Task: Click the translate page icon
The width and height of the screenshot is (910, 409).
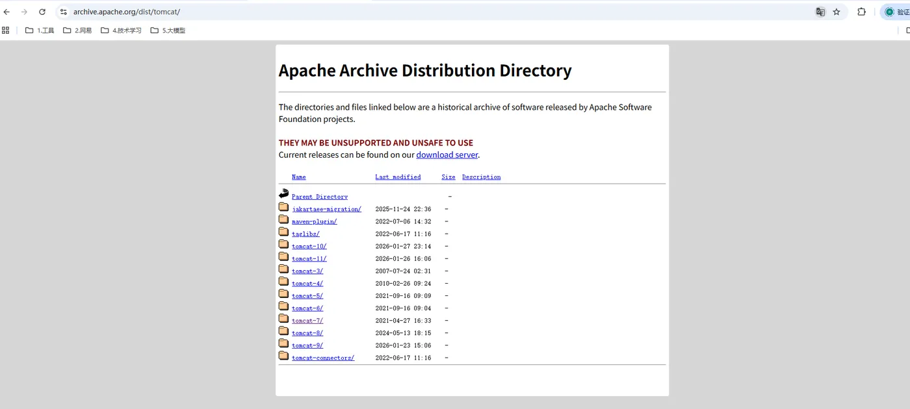Action: pos(820,12)
